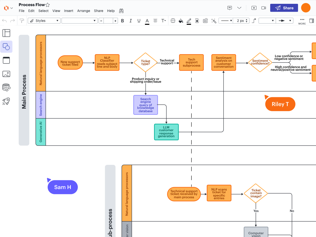Open the arrow endpoint style dropdown
This screenshot has width=316, height=237.
click(284, 21)
